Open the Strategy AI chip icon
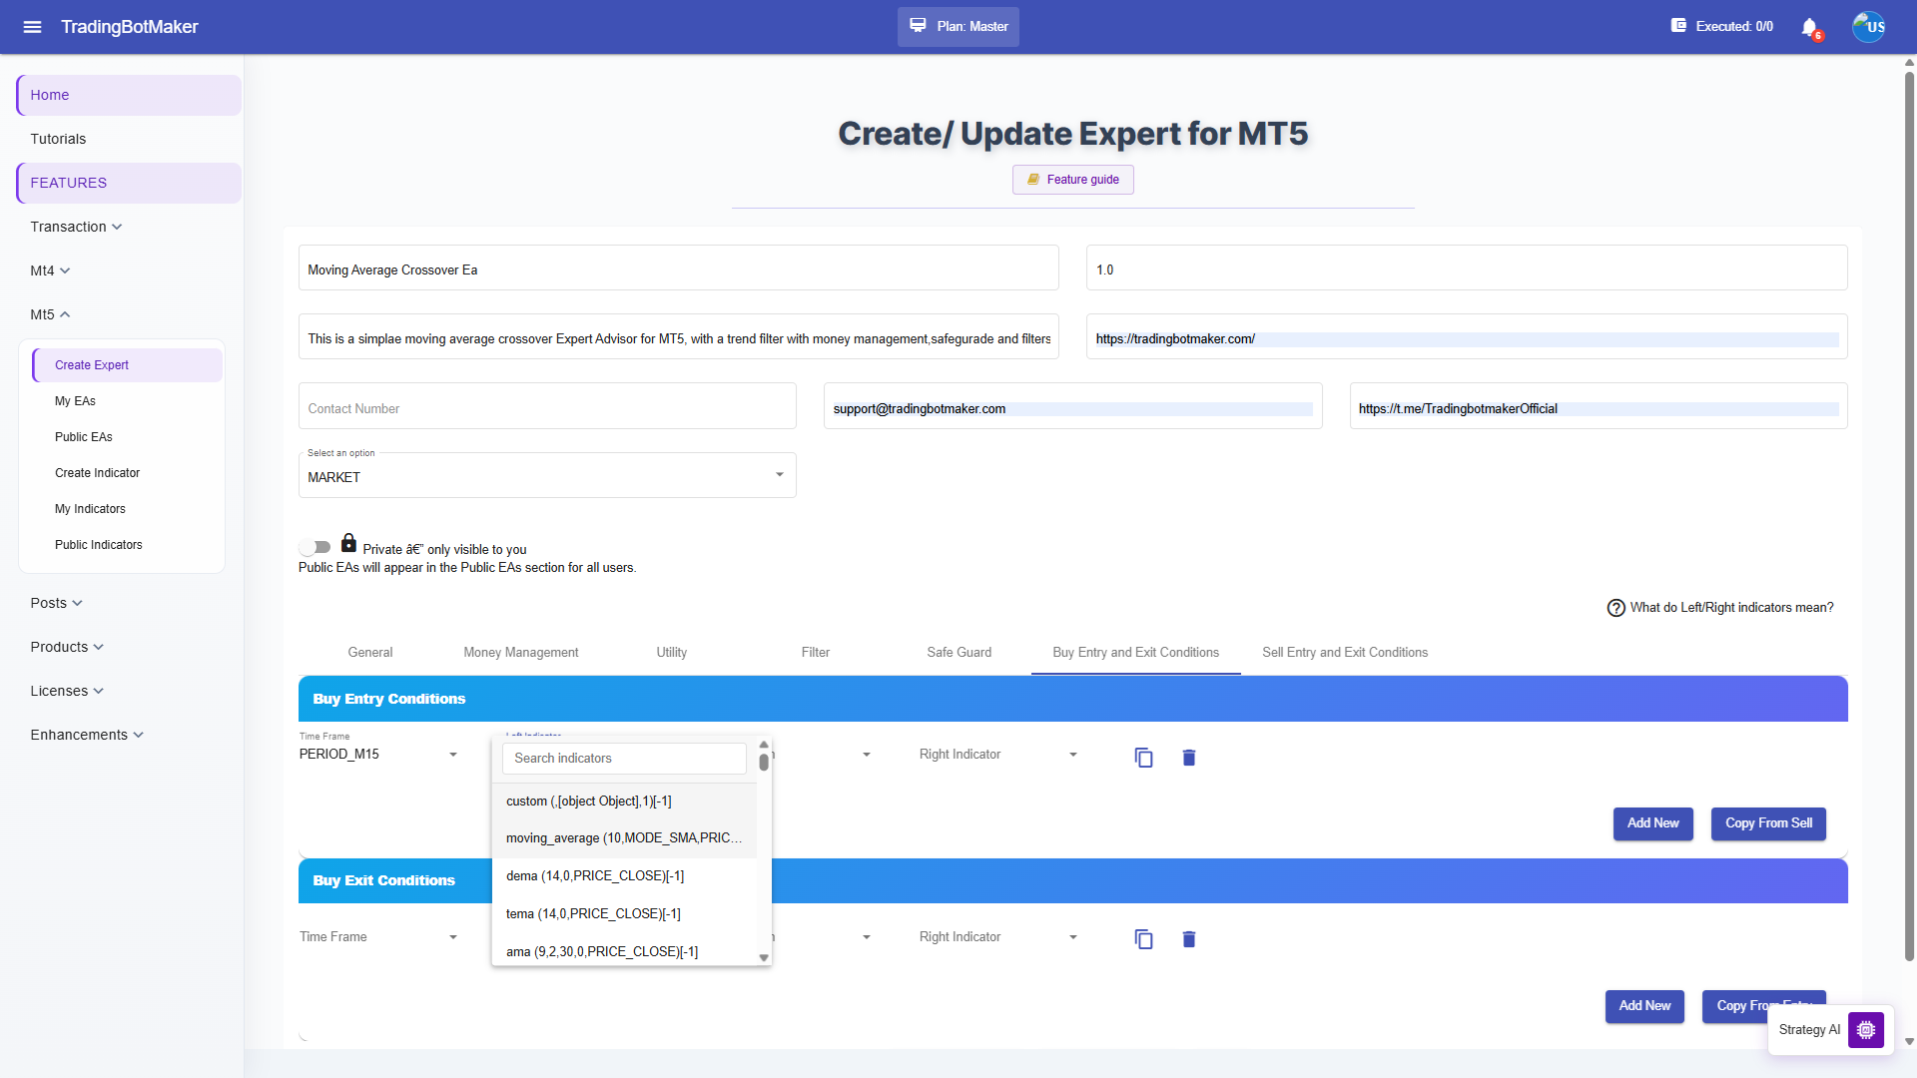 (x=1866, y=1030)
